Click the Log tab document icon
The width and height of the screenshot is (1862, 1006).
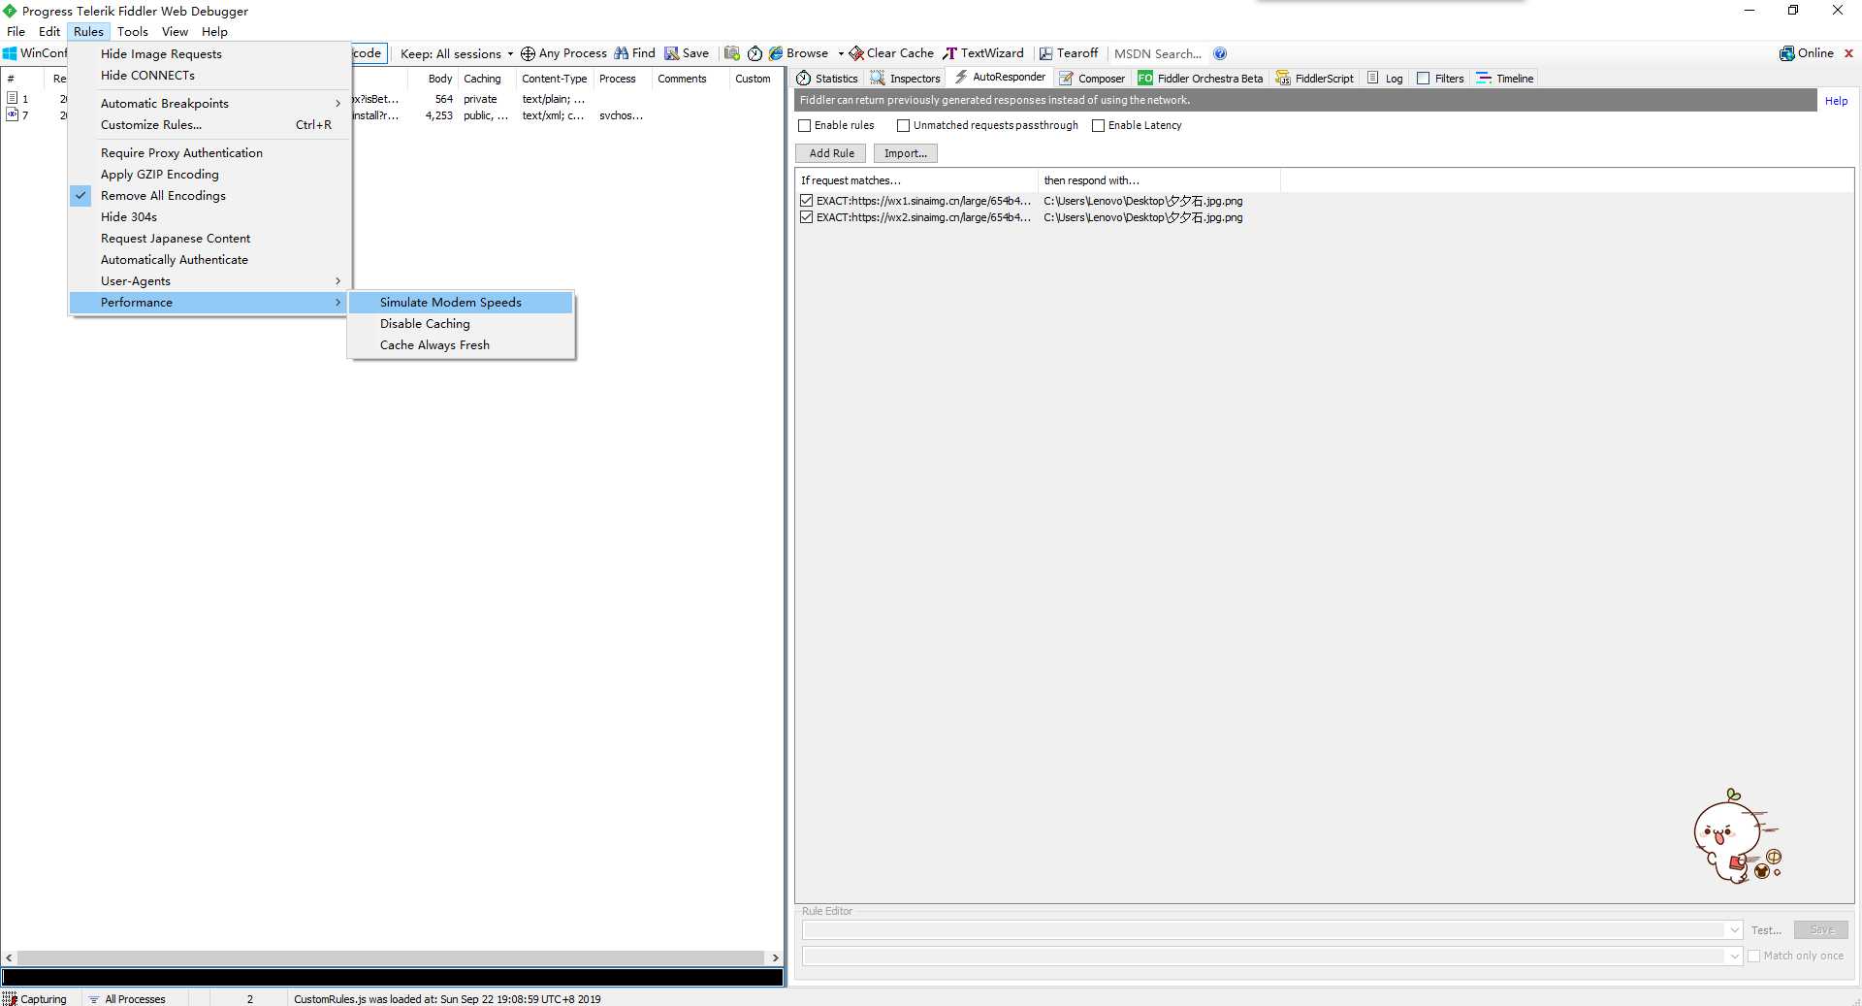click(1373, 78)
